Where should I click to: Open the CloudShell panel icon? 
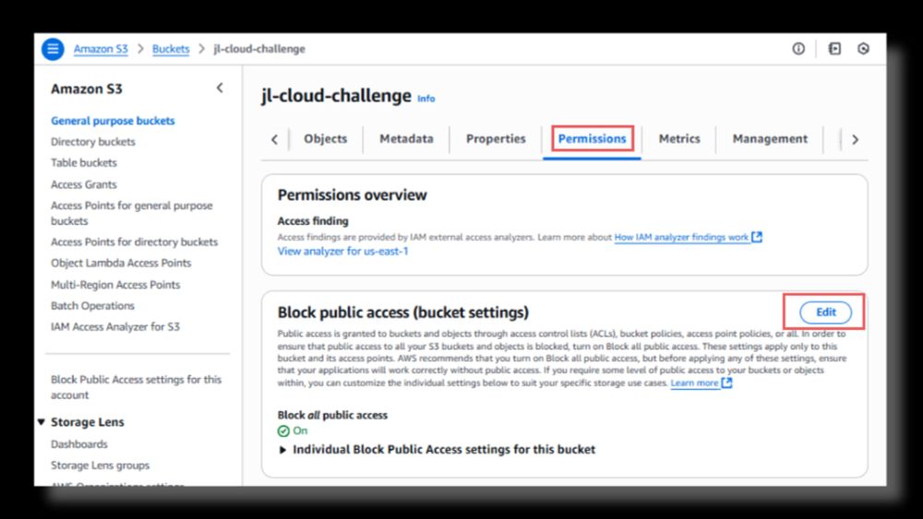pos(834,49)
